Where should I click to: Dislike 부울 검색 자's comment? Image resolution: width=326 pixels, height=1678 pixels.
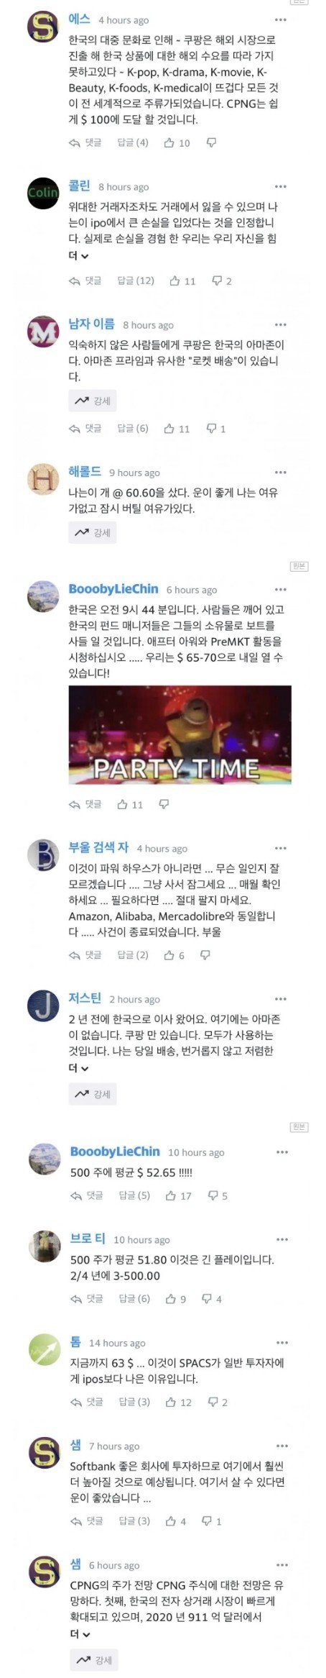(x=205, y=955)
